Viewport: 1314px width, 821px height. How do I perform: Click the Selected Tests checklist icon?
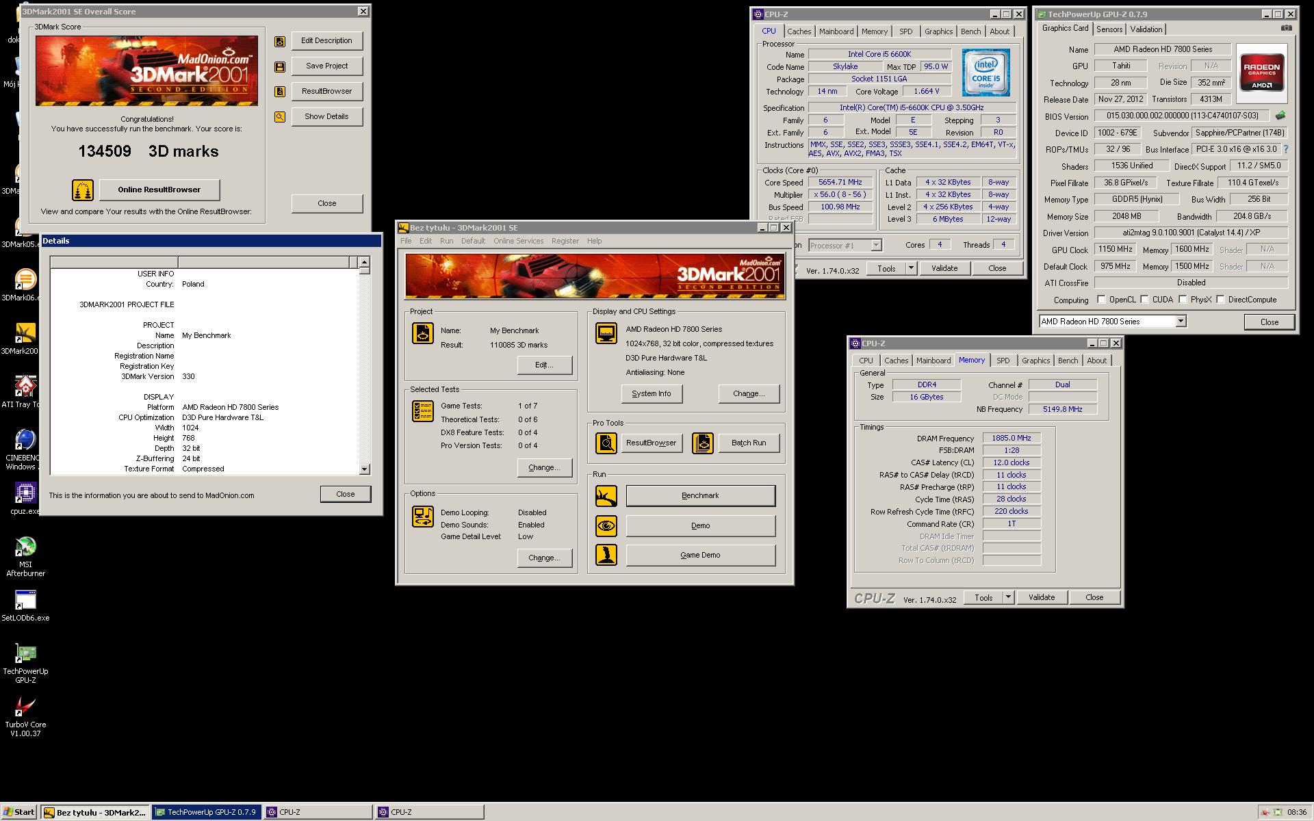(423, 411)
